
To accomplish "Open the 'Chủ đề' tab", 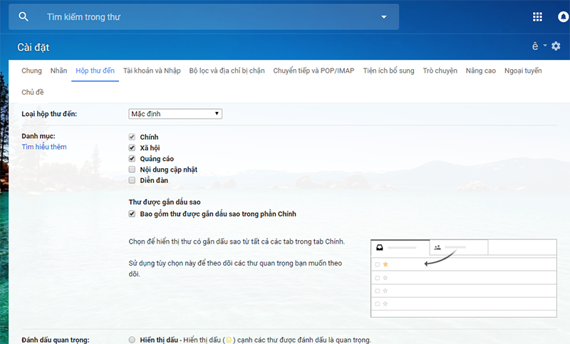I will [x=32, y=93].
